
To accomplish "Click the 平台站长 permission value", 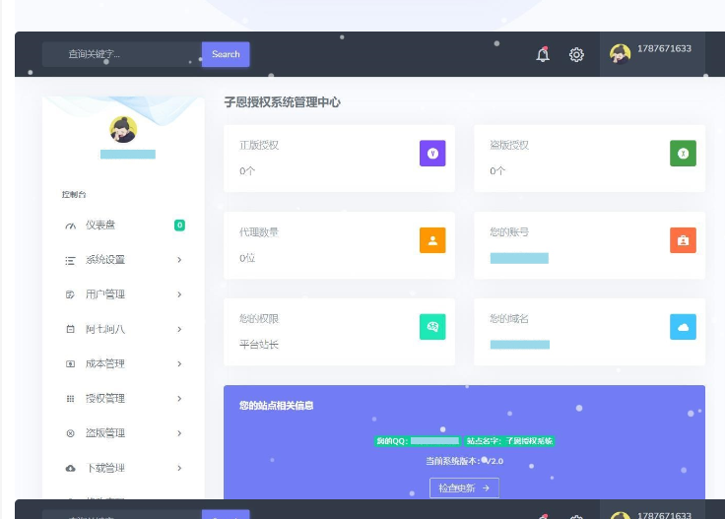I will [259, 345].
